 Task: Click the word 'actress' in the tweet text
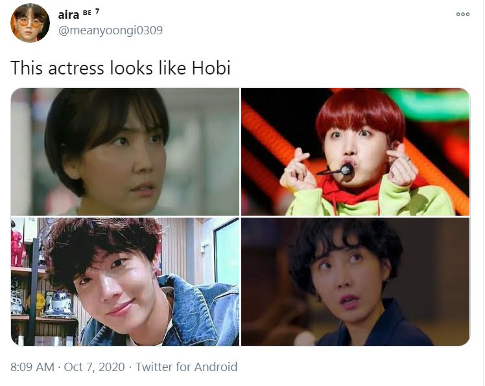76,69
